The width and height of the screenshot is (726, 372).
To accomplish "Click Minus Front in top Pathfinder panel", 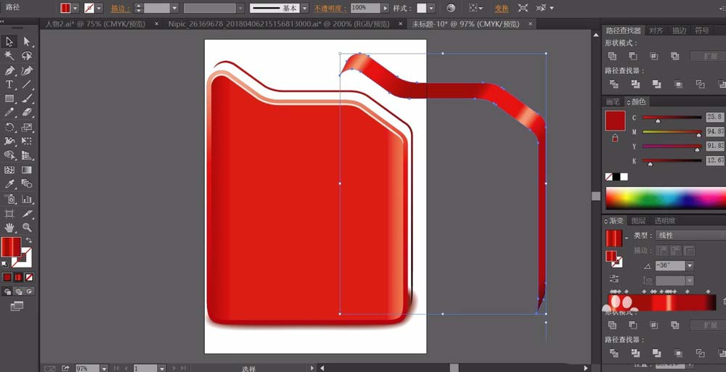I will pos(633,56).
